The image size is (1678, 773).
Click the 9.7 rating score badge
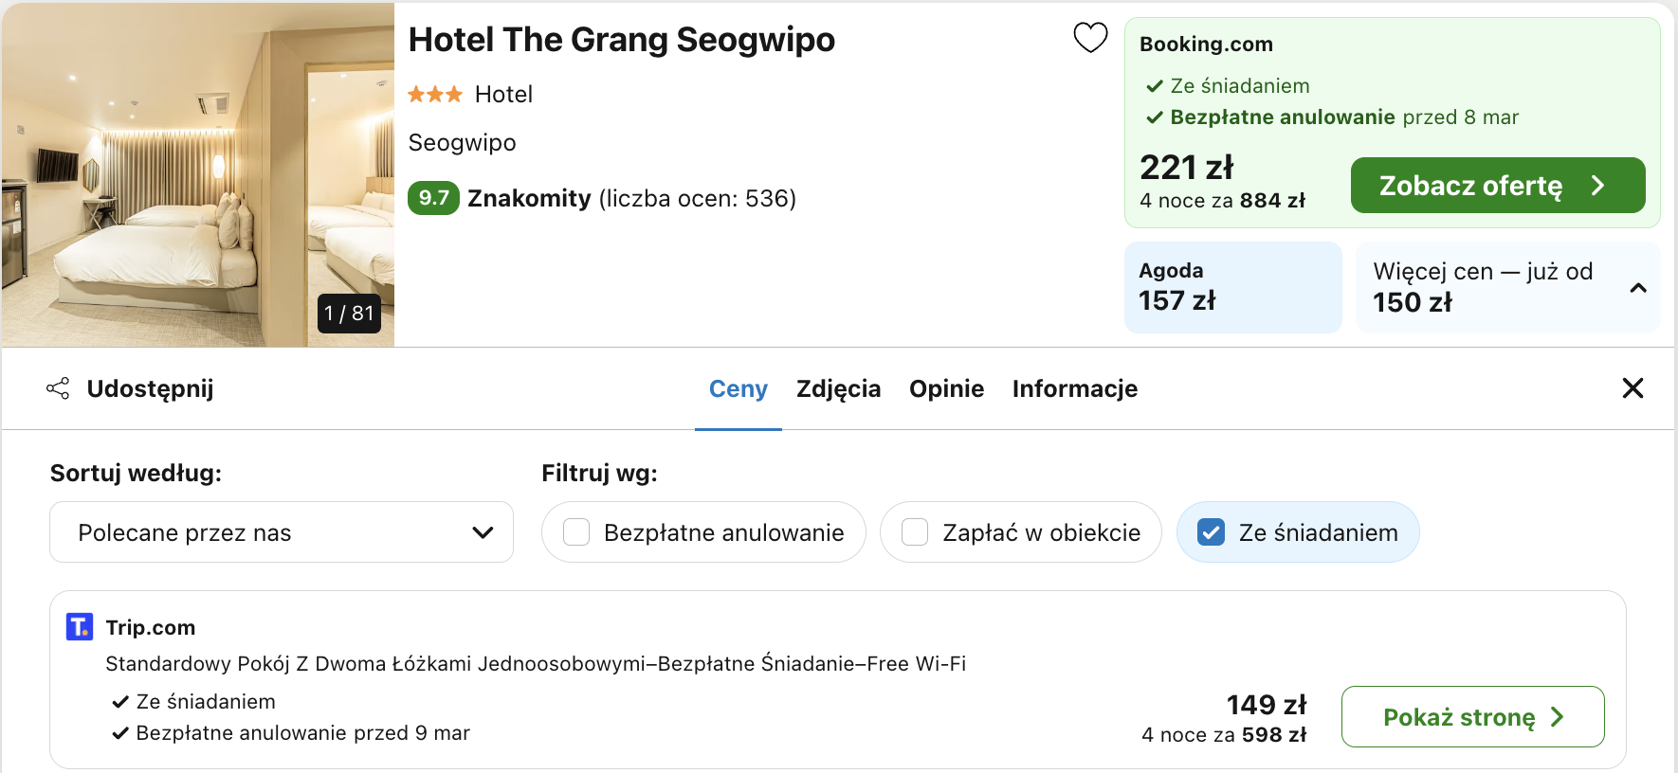(x=433, y=198)
